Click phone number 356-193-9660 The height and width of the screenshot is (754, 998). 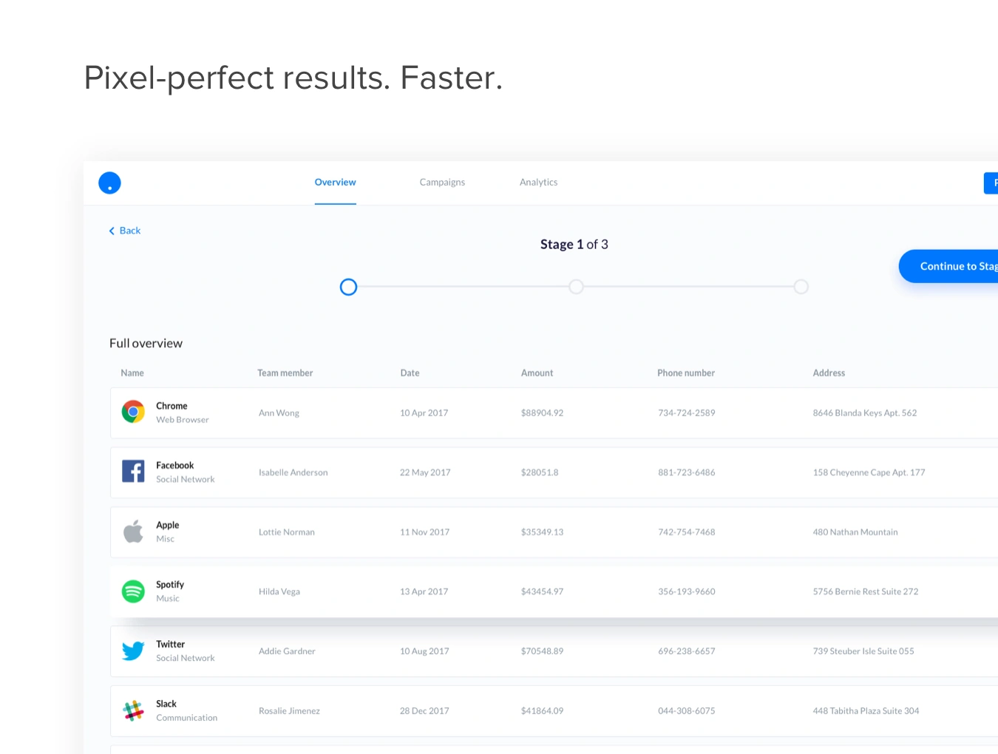tap(687, 591)
